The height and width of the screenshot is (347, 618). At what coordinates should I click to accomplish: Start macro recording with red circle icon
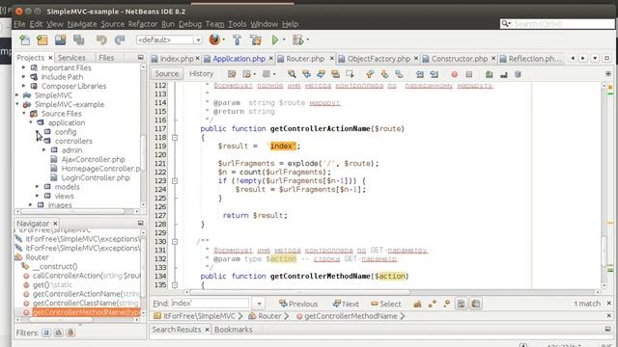[455, 74]
